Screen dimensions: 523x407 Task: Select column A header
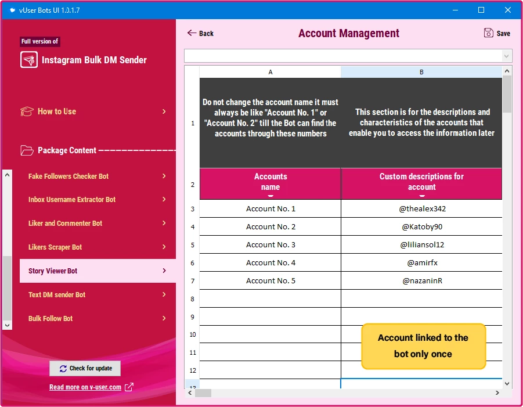pyautogui.click(x=270, y=72)
